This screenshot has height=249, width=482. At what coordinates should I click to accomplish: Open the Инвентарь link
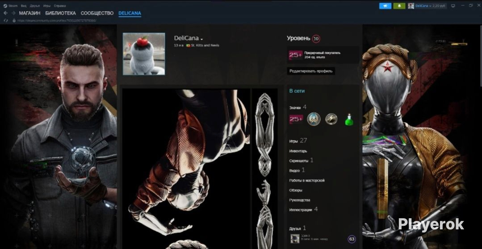point(298,151)
